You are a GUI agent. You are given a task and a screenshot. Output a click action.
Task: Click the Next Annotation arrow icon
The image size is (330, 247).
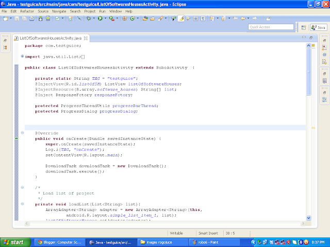[212, 19]
